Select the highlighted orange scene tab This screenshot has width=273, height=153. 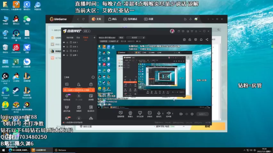[x=86, y=38]
